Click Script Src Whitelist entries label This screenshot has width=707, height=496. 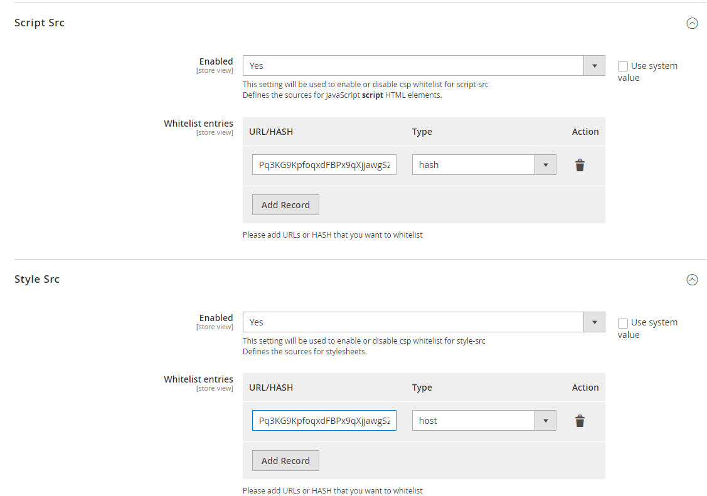tap(198, 124)
